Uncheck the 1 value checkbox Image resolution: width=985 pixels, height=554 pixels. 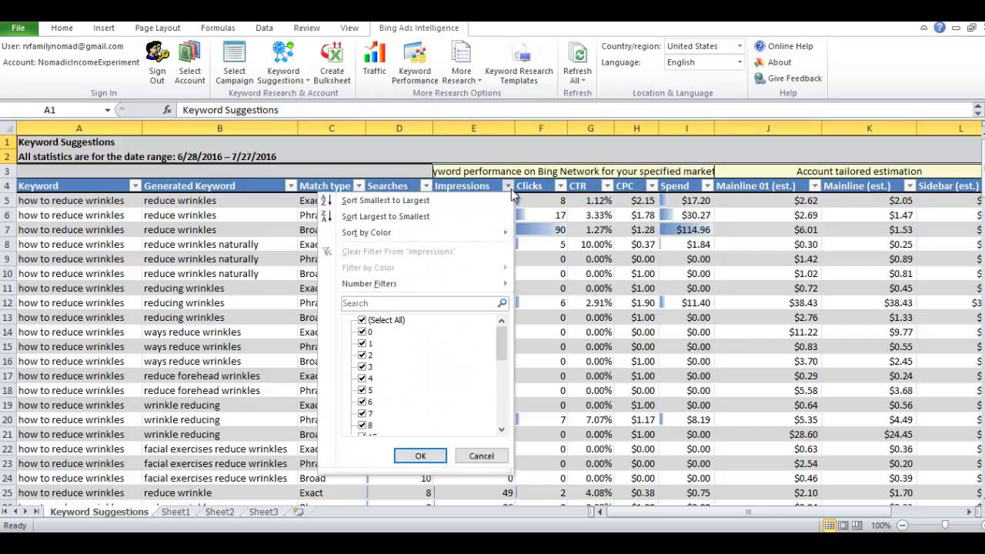pos(362,343)
